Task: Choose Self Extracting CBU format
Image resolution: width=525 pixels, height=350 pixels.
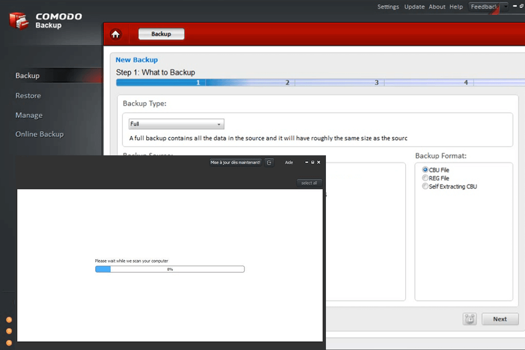Action: (x=425, y=186)
